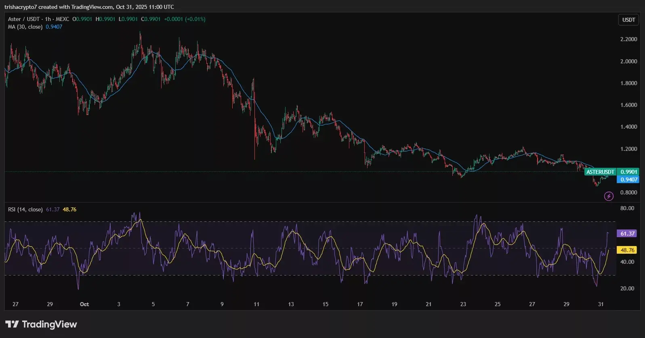Click the 11 date label on time axis
The width and height of the screenshot is (645, 338).
click(256, 304)
